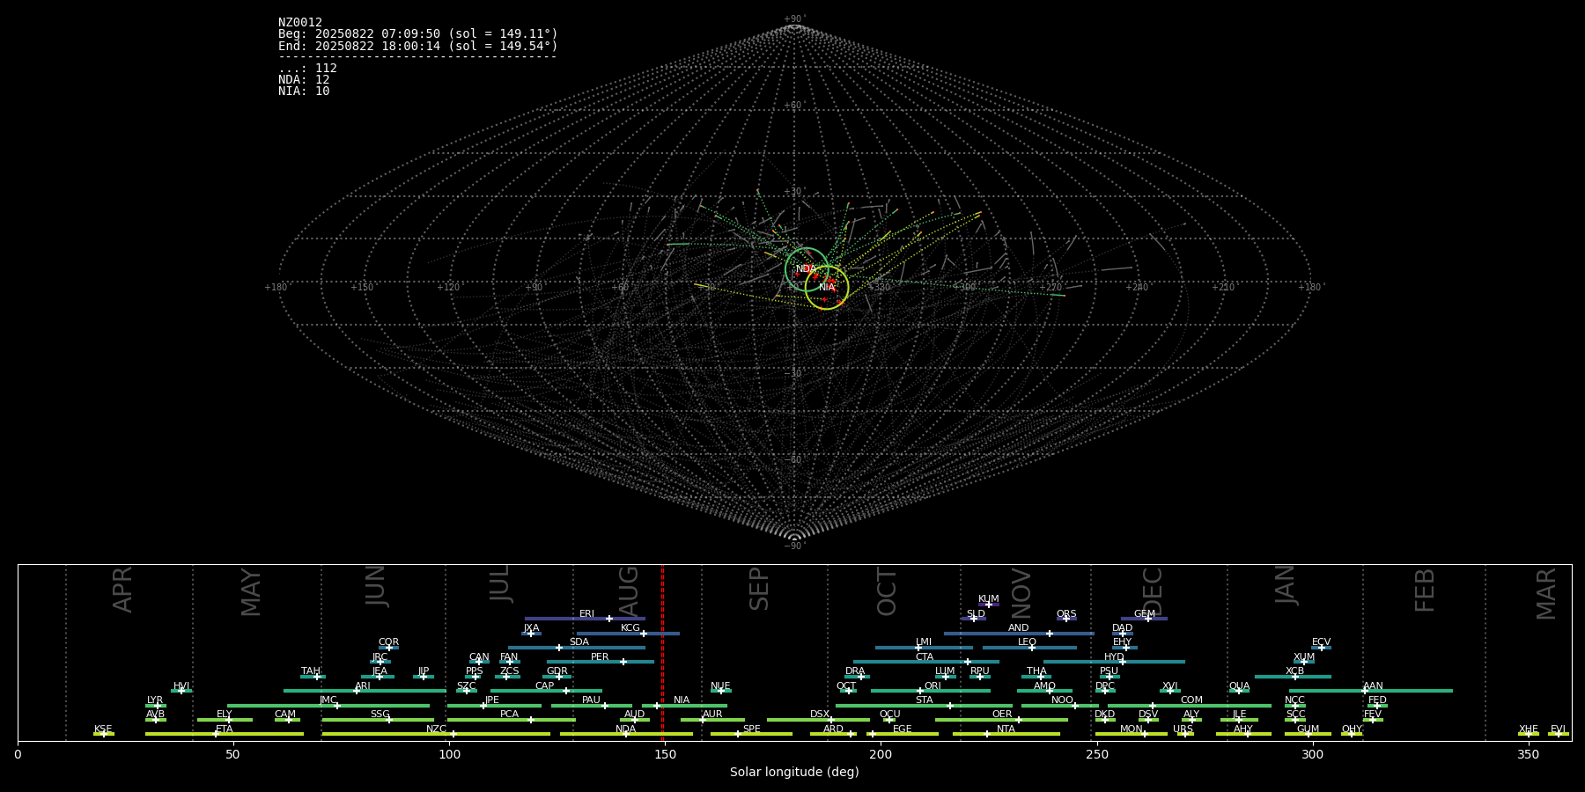Screen dimensions: 1585x792
Task: Click the CAP shower label
Action: [x=544, y=686]
